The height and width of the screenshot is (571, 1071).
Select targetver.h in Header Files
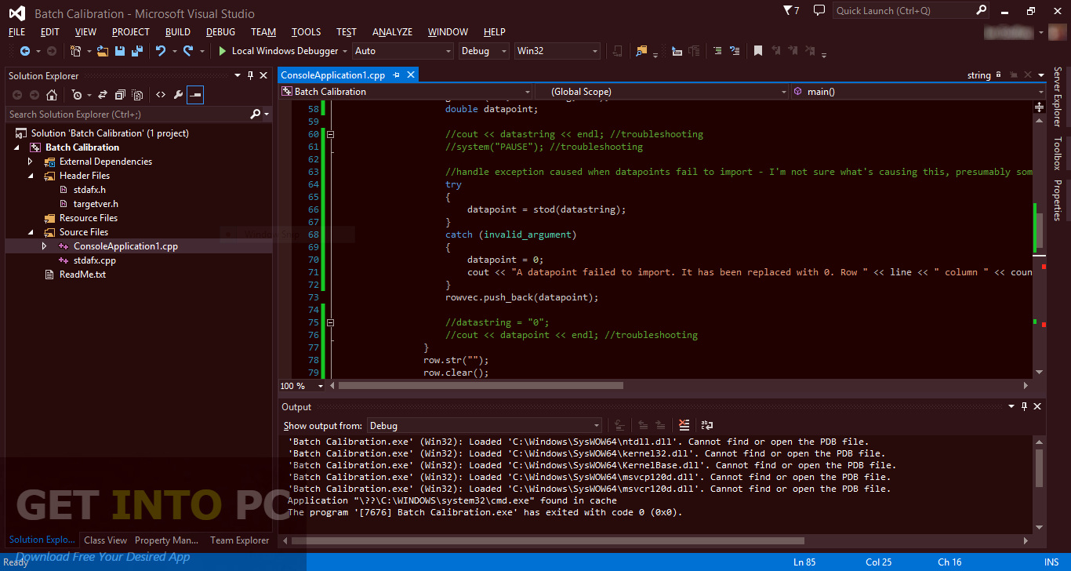[96, 204]
